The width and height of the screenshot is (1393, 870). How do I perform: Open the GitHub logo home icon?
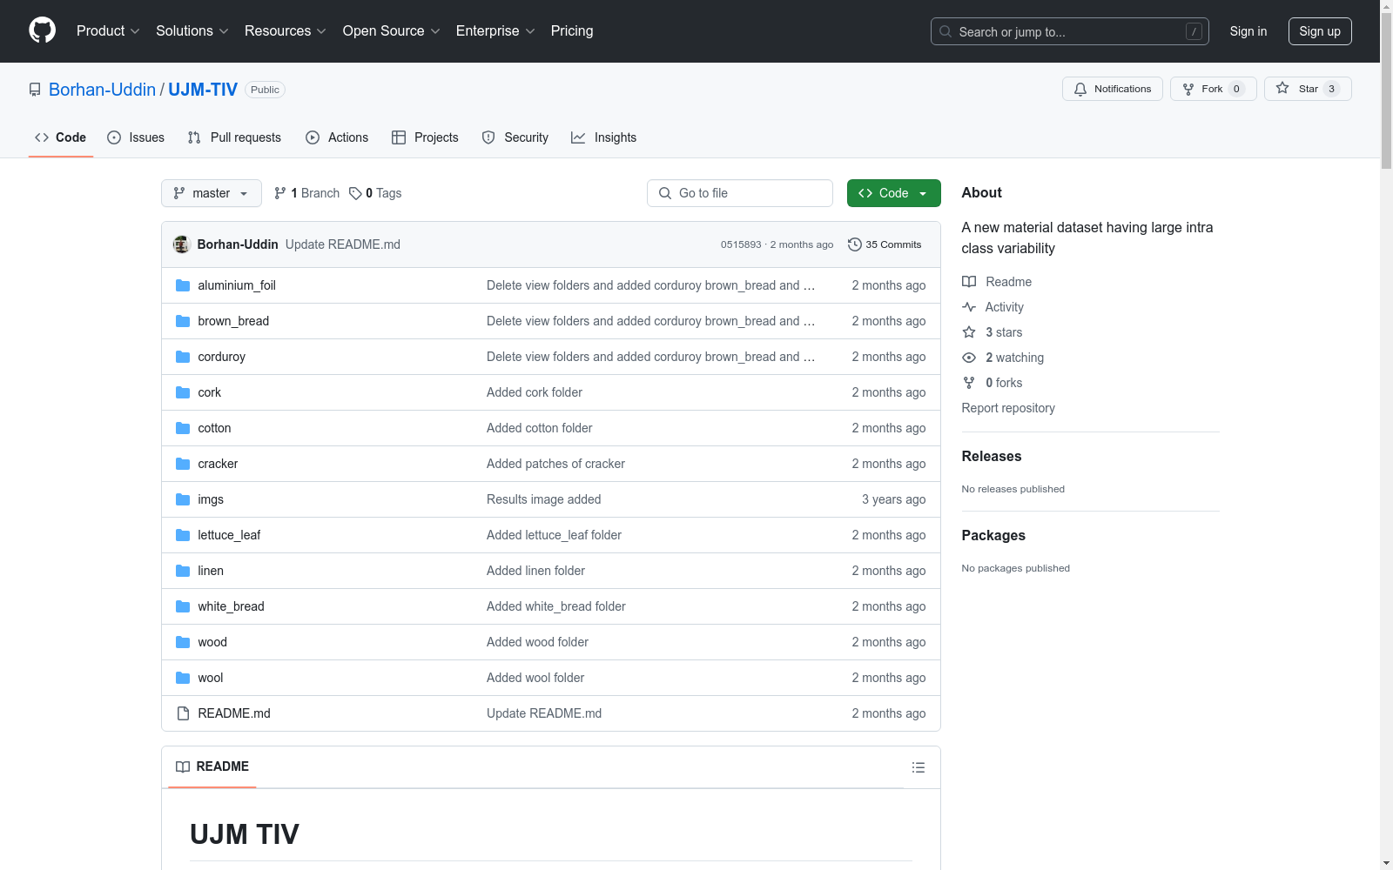[x=42, y=30]
